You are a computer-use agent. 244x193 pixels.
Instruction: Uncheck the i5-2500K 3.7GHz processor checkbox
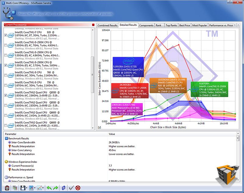coord(5,65)
